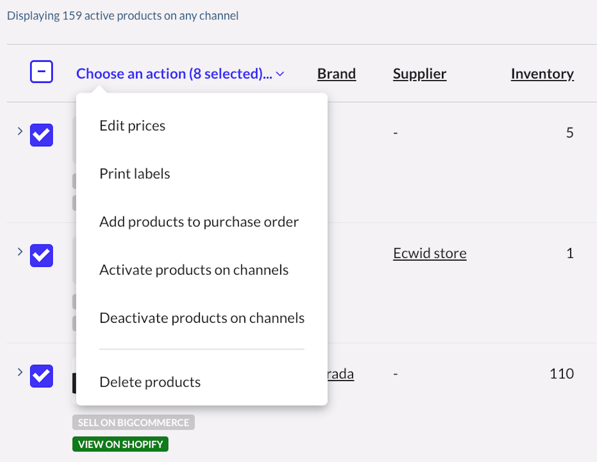The image size is (597, 462).
Task: Select Delete products from the menu
Action: [x=150, y=382]
